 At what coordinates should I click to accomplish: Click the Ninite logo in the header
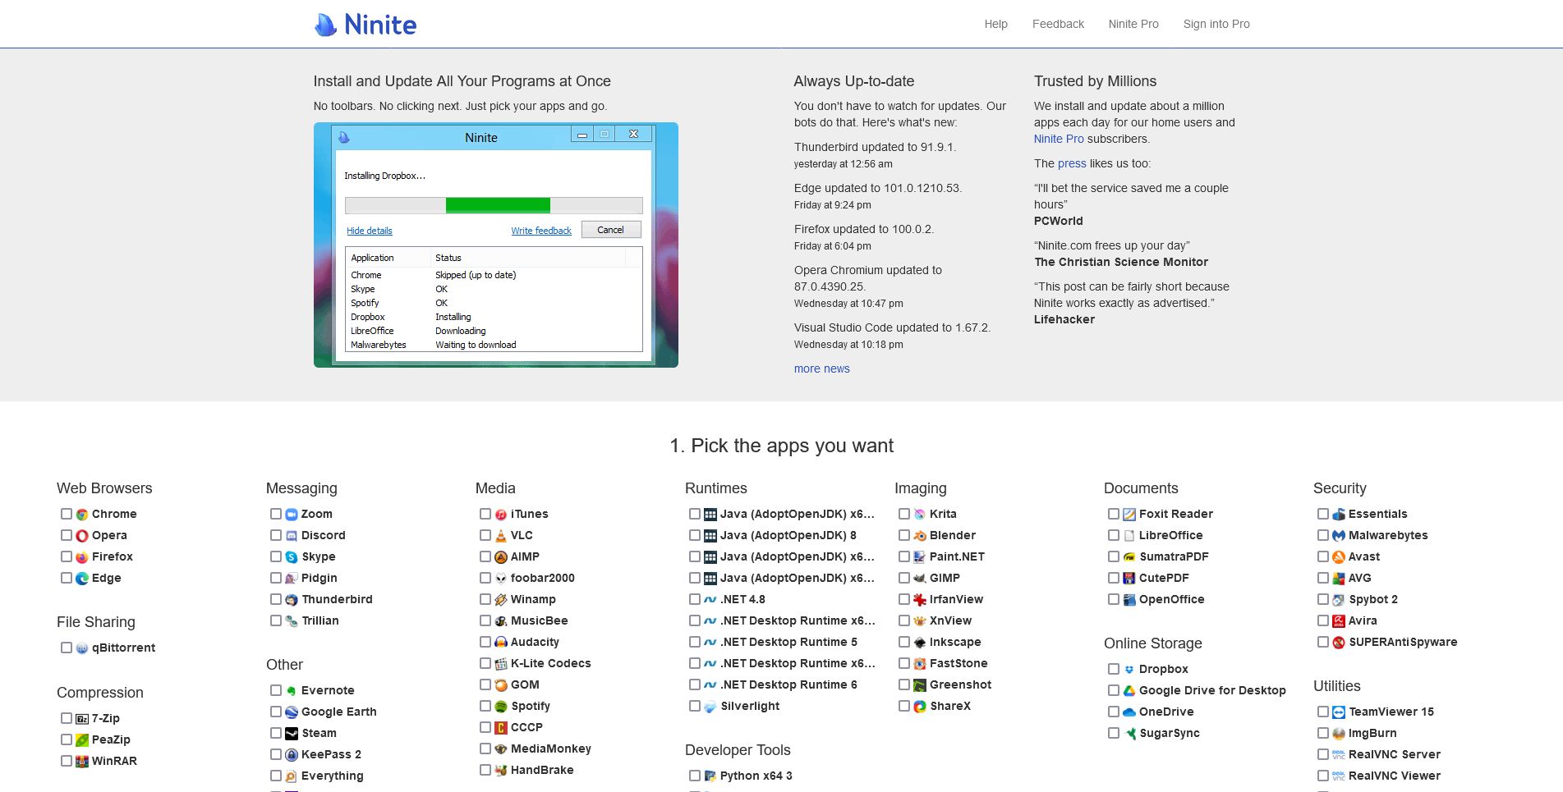(365, 25)
